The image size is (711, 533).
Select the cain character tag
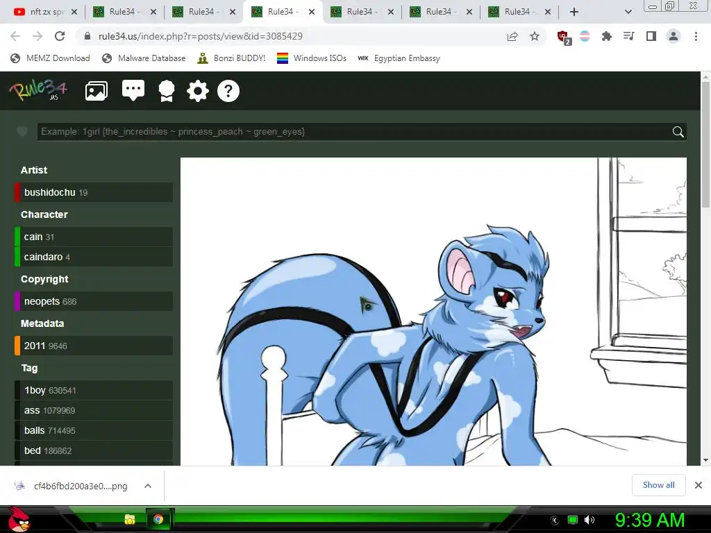point(33,237)
